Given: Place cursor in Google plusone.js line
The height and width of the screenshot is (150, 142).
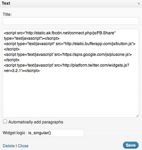Looking at the screenshot, I should (68, 54).
